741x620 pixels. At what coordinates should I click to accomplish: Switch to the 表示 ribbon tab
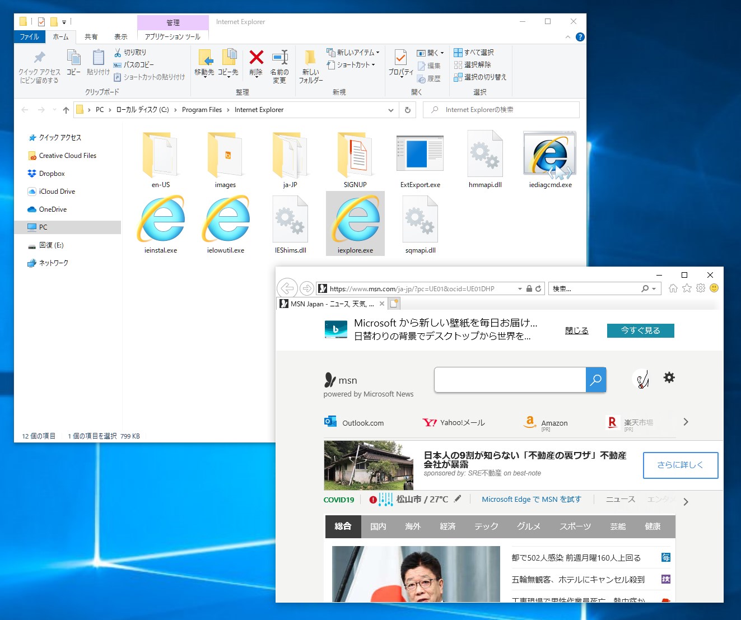coord(120,36)
